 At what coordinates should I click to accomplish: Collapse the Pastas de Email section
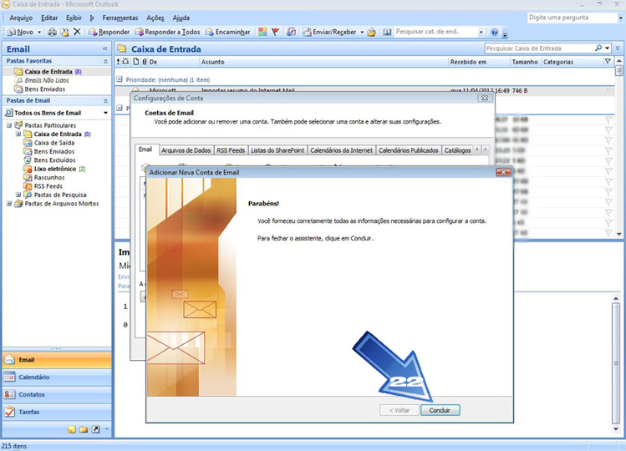pyautogui.click(x=105, y=101)
